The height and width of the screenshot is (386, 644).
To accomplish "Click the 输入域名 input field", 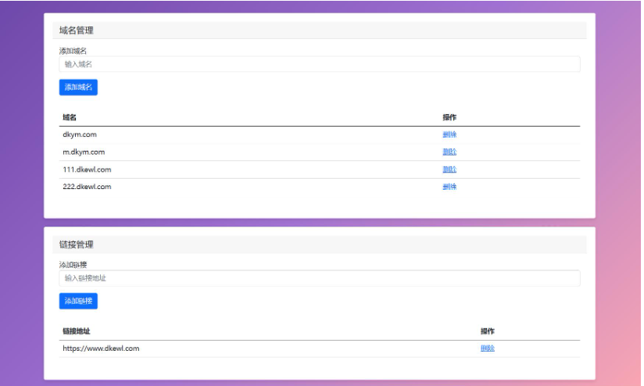I will (x=319, y=64).
